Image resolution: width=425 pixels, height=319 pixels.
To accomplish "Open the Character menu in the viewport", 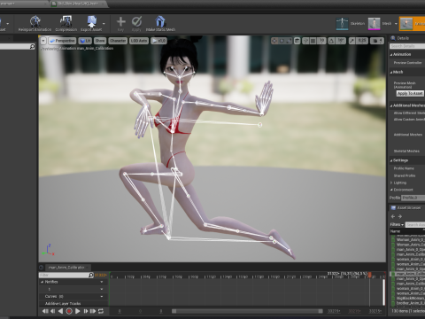I will [x=118, y=41].
